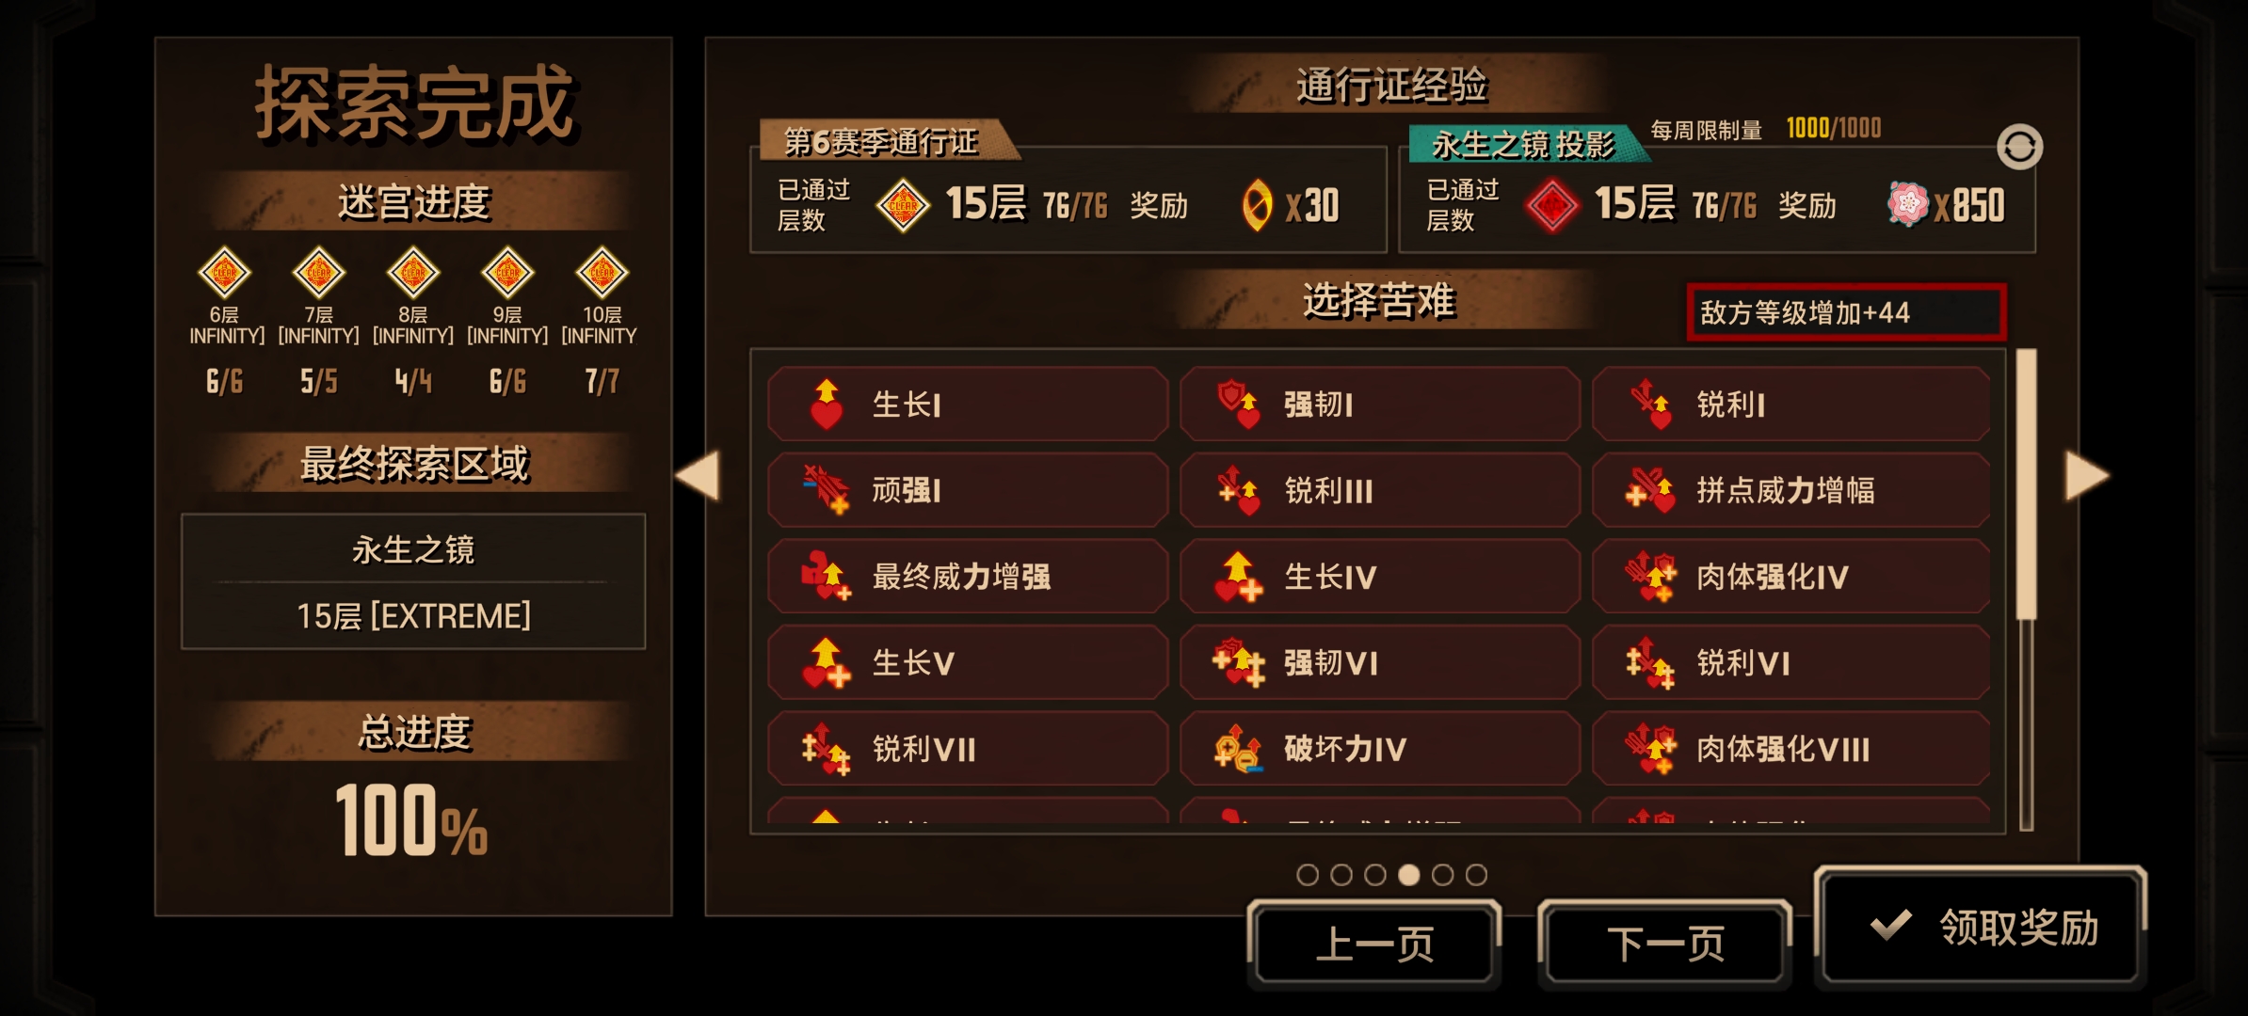Click the pink flower reward icon

pyautogui.click(x=1908, y=204)
